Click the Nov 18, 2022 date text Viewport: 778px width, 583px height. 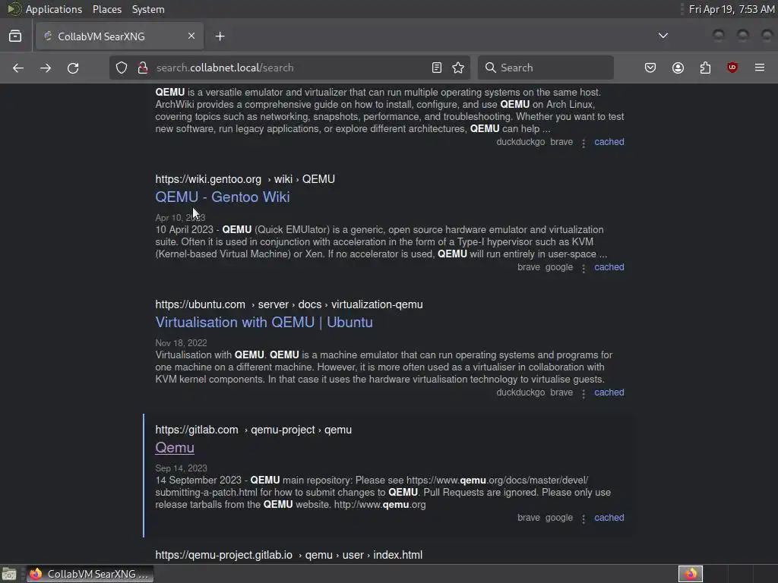[x=181, y=343]
